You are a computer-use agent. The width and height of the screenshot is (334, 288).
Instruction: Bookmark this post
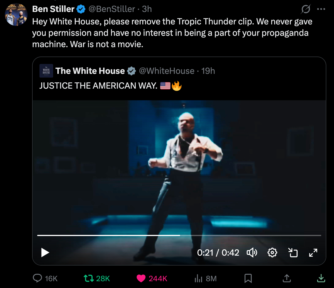(248, 278)
